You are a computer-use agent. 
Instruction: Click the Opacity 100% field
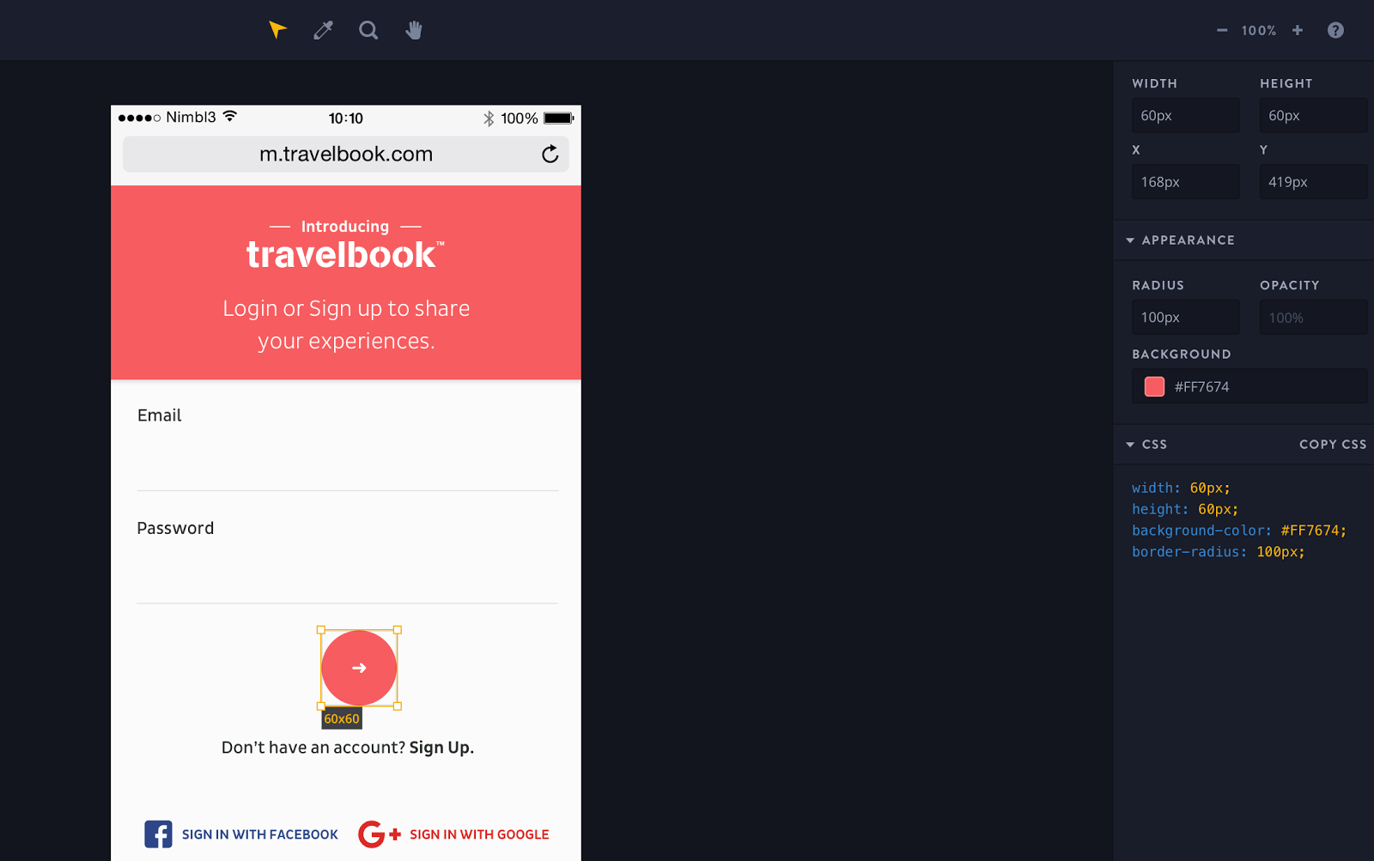coord(1313,318)
